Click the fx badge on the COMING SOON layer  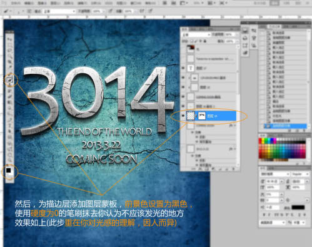pos(231,126)
